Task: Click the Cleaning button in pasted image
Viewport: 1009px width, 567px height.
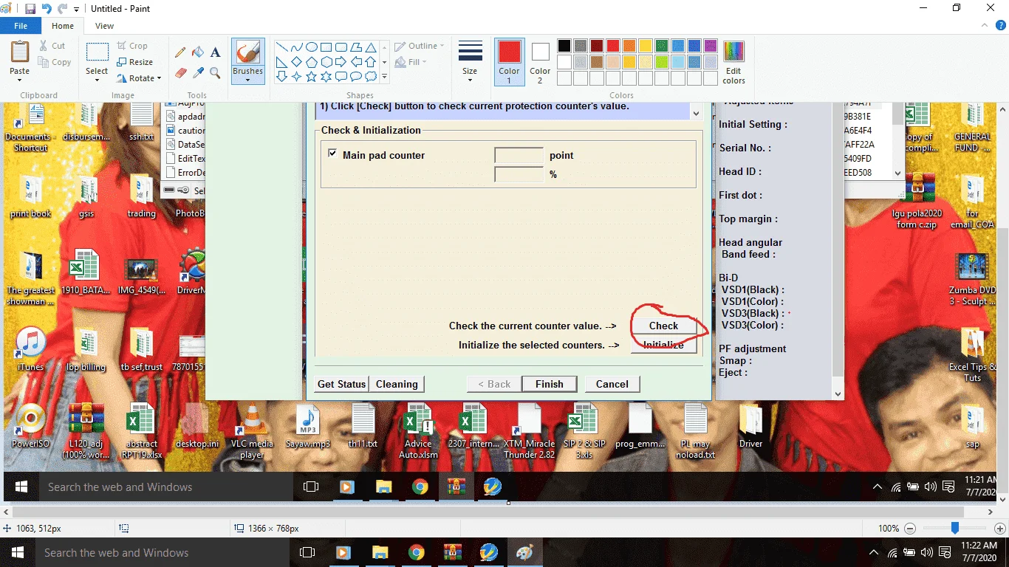Action: coord(397,384)
